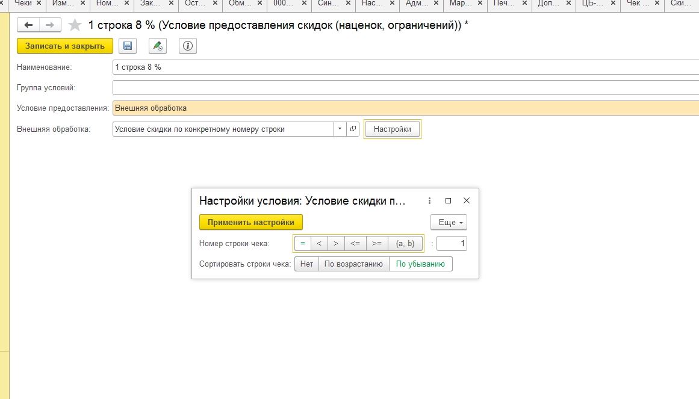
Task: Close the ЦБ-… tab
Action: [613, 3]
